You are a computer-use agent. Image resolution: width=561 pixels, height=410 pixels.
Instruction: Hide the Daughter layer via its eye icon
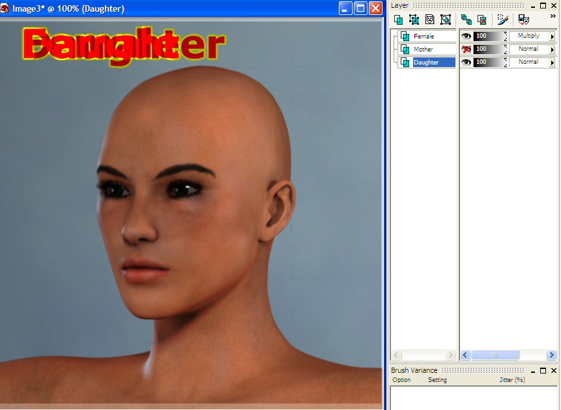tap(466, 62)
